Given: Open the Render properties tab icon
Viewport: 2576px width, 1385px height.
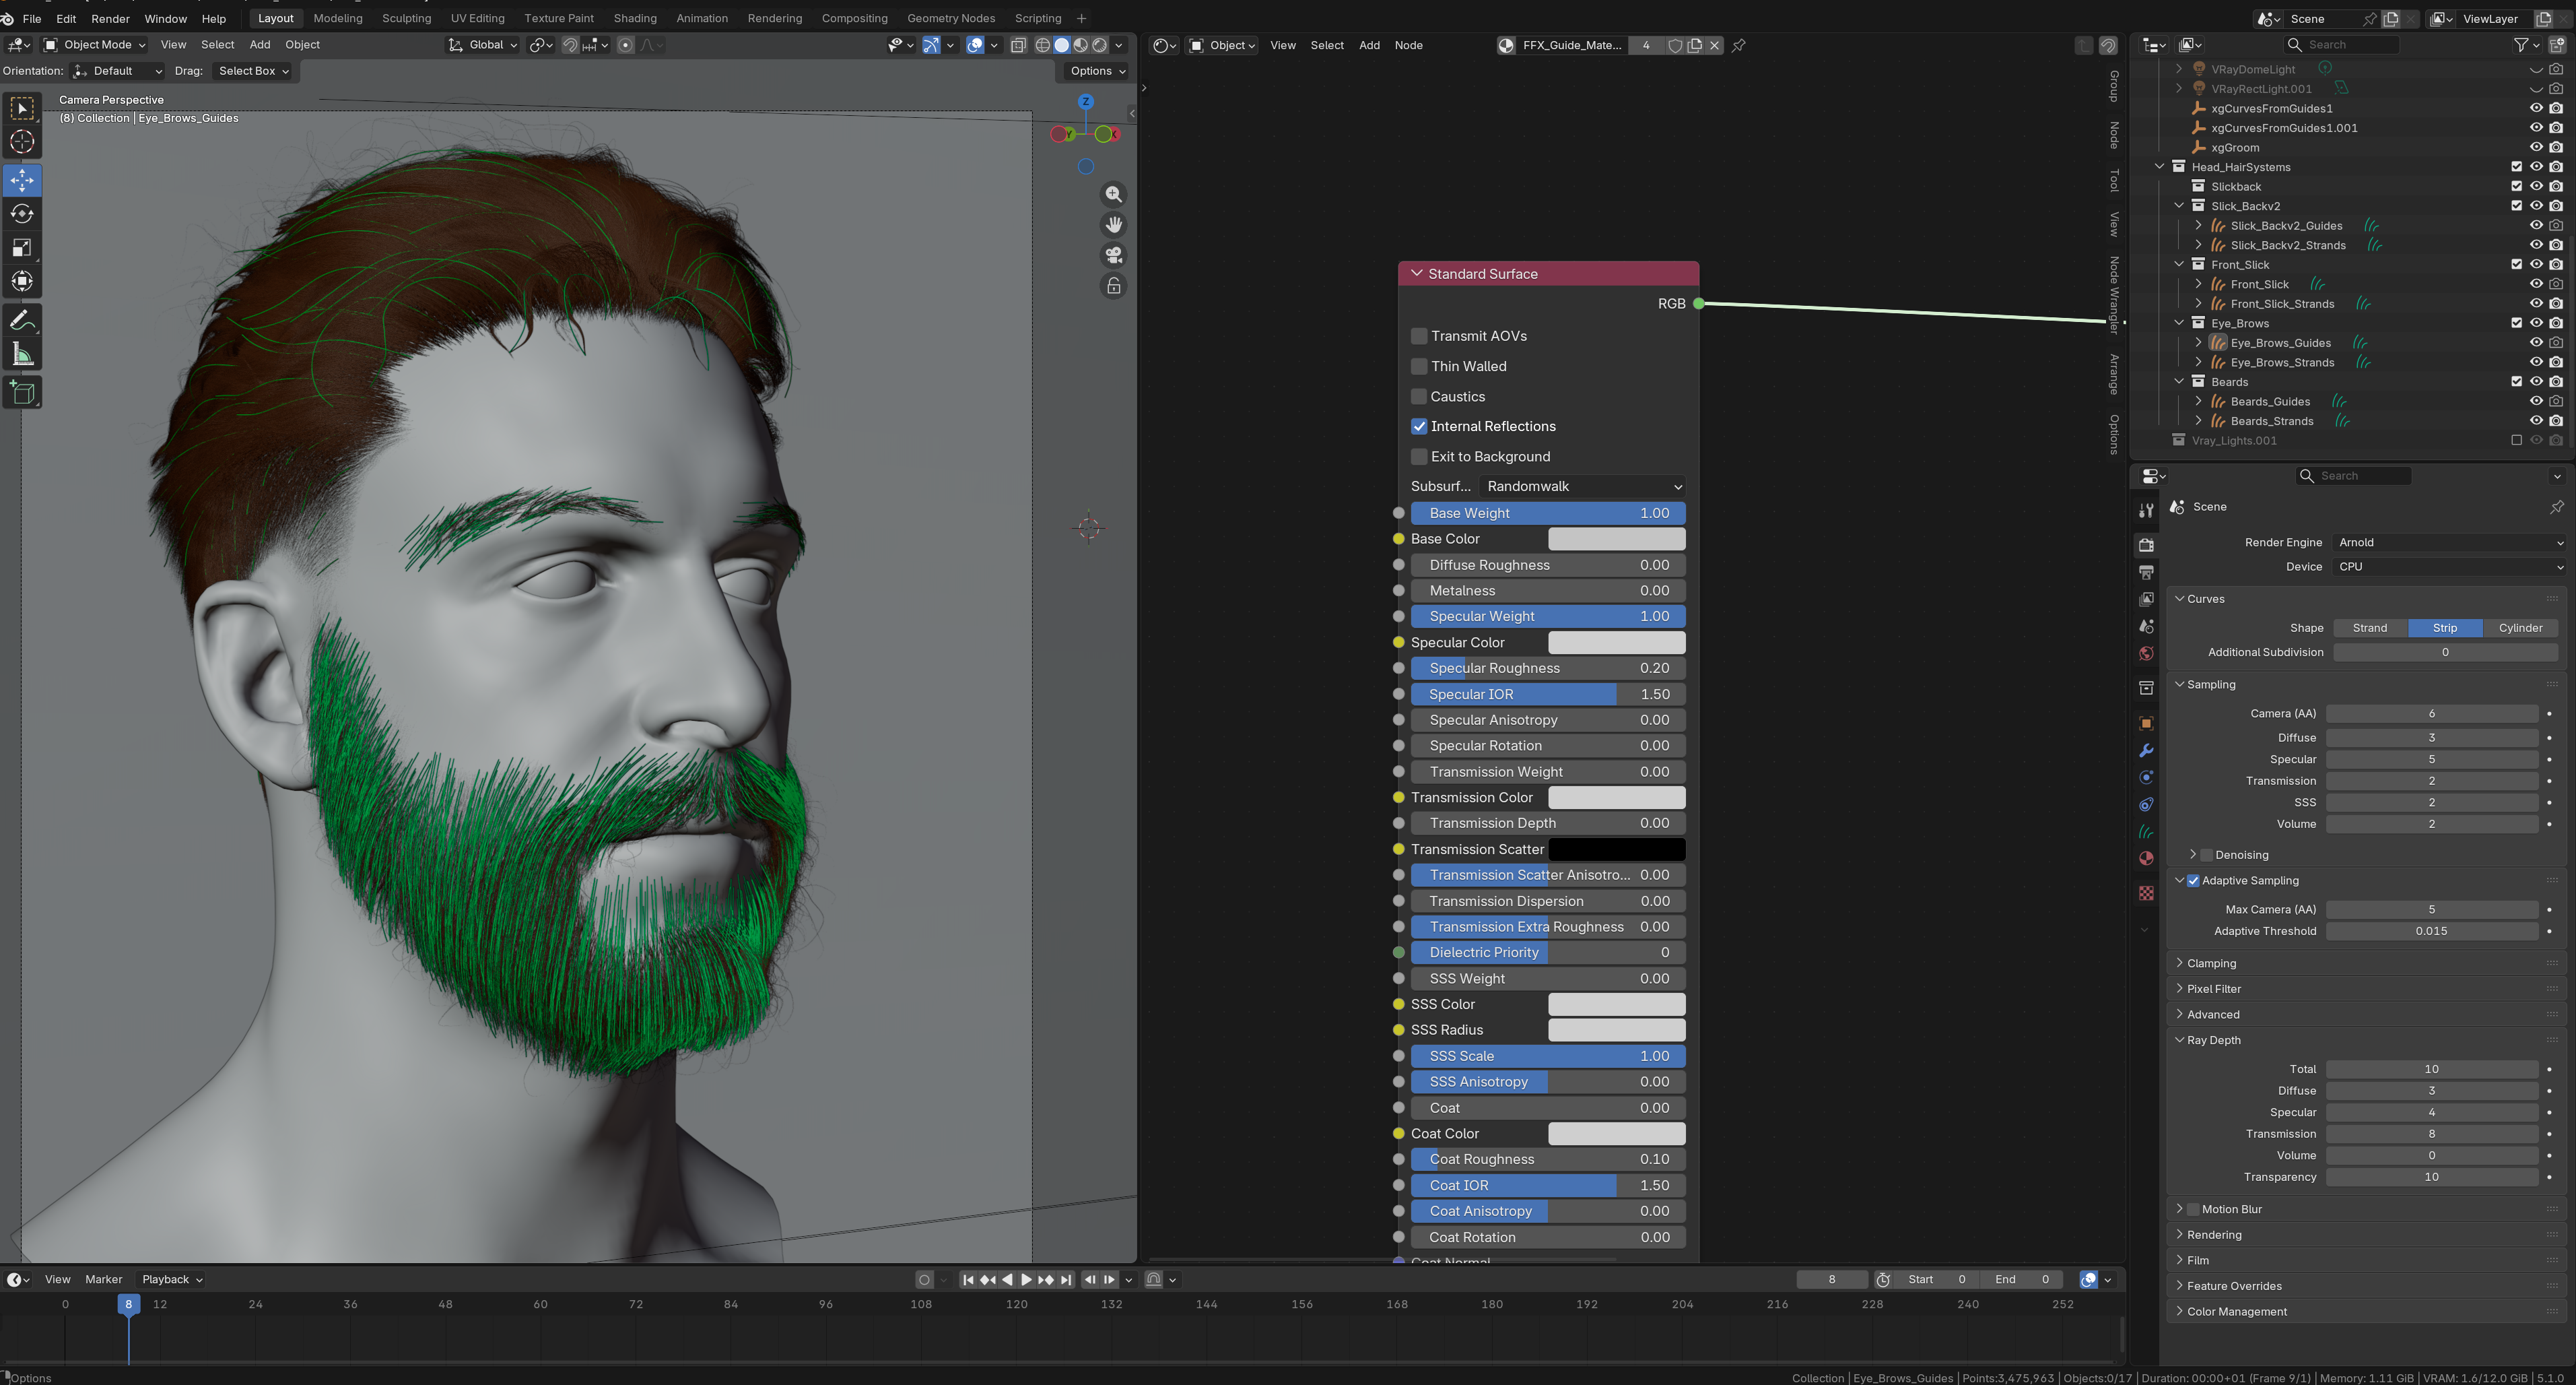Looking at the screenshot, I should [x=2146, y=546].
